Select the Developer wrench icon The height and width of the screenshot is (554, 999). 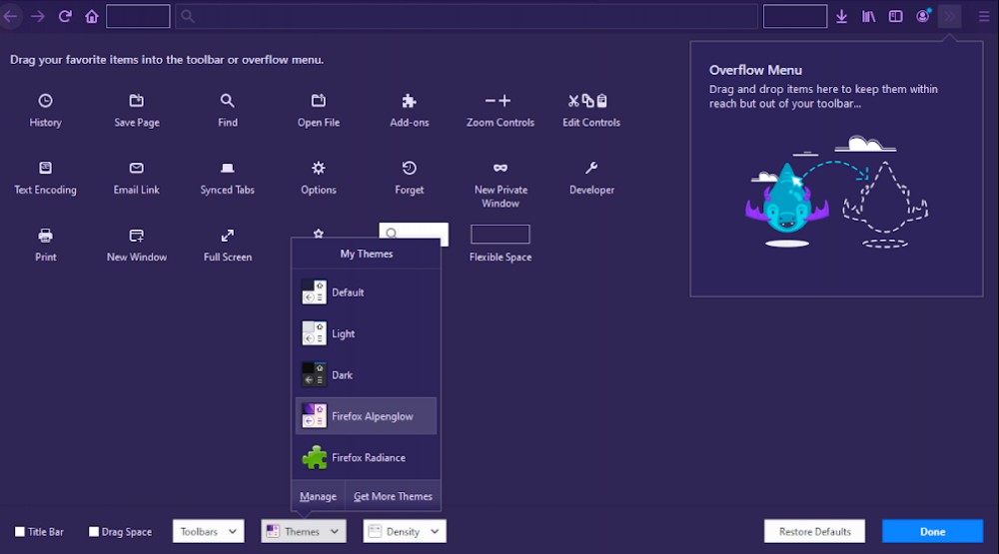click(591, 168)
